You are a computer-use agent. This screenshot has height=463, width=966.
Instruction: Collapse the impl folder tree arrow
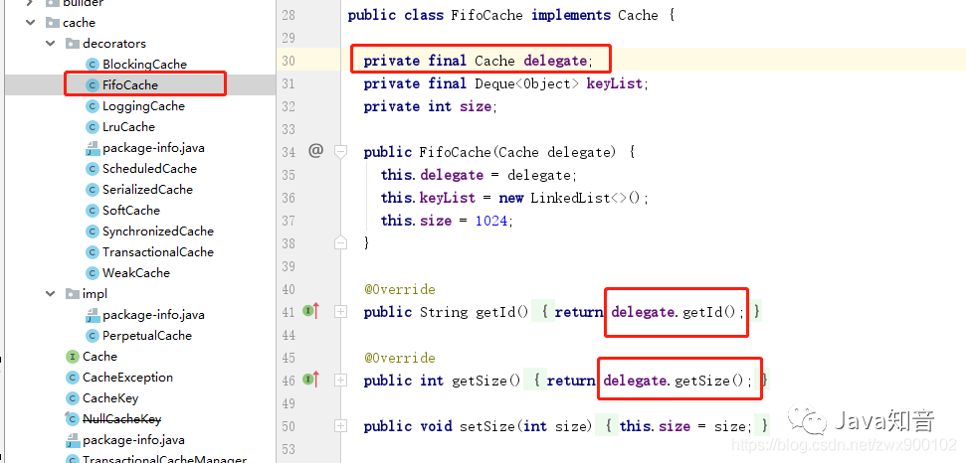[x=50, y=294]
